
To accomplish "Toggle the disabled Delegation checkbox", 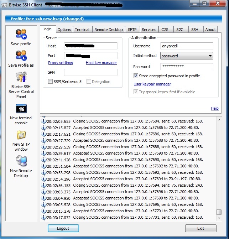I will tap(89, 82).
